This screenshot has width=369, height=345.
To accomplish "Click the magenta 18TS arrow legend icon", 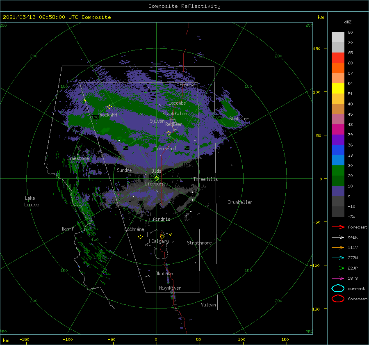I will click(x=338, y=279).
